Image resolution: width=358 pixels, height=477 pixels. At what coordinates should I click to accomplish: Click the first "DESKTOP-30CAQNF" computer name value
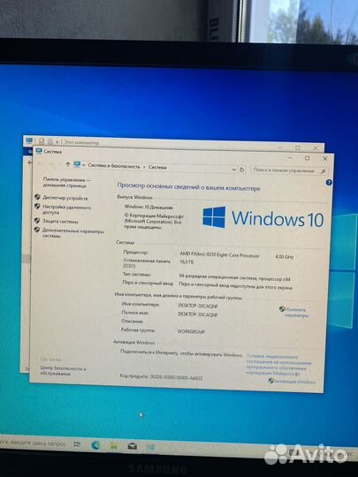coord(198,306)
